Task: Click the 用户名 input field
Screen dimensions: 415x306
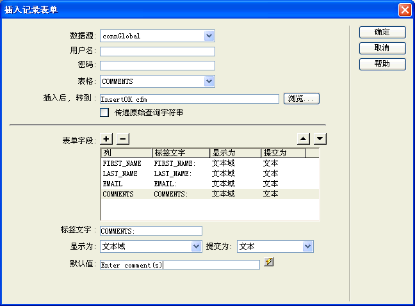Action: point(157,52)
